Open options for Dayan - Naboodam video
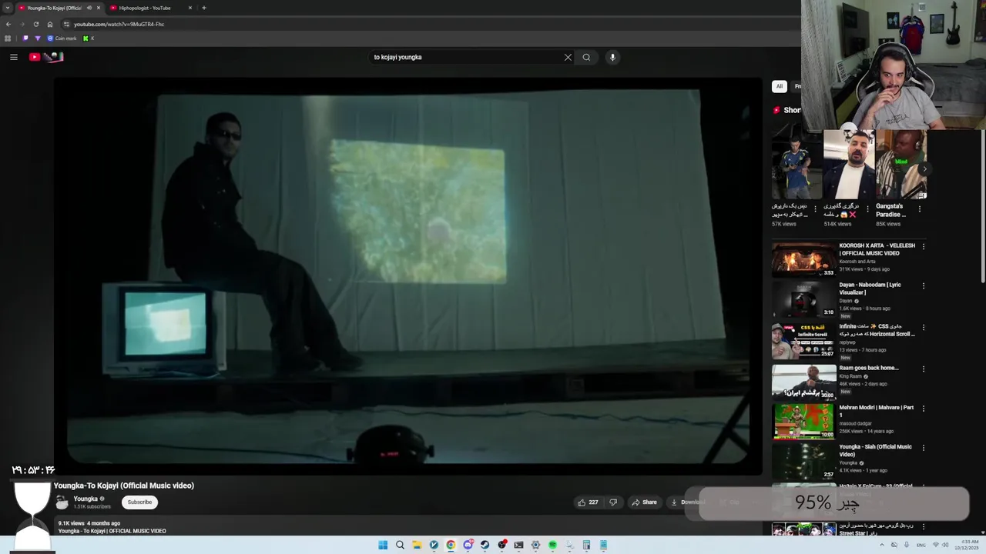This screenshot has width=986, height=554. coord(923,286)
